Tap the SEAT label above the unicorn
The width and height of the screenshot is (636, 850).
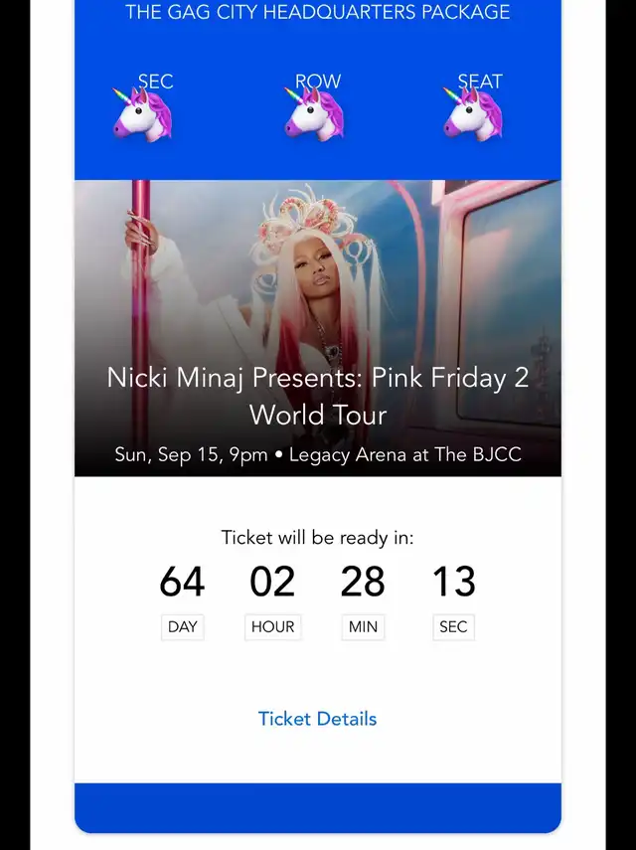480,82
